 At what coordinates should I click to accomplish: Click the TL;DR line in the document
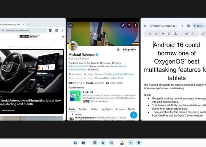[147, 95]
